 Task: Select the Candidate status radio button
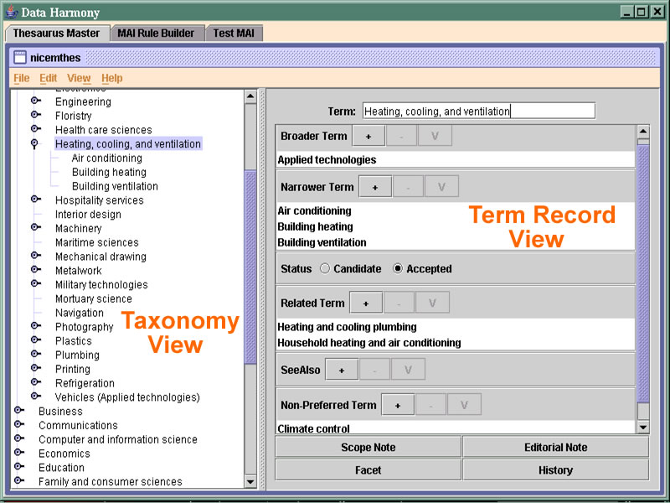(x=325, y=269)
